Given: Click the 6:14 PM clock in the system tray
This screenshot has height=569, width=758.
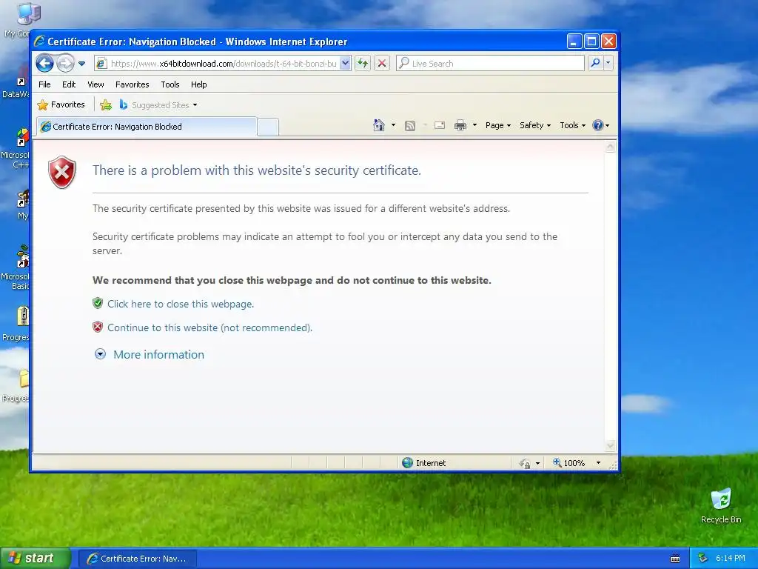Looking at the screenshot, I should coord(731,559).
